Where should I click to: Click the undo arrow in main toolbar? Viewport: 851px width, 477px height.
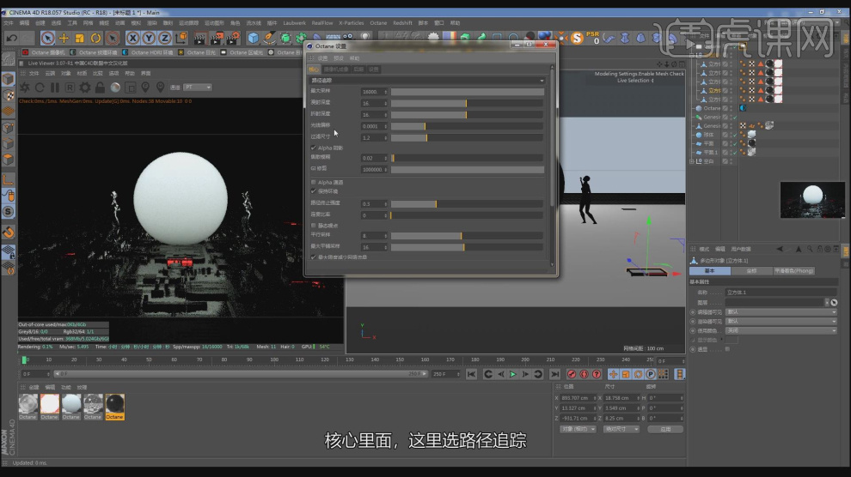click(x=11, y=38)
